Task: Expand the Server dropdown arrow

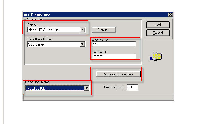Action: tap(82, 30)
